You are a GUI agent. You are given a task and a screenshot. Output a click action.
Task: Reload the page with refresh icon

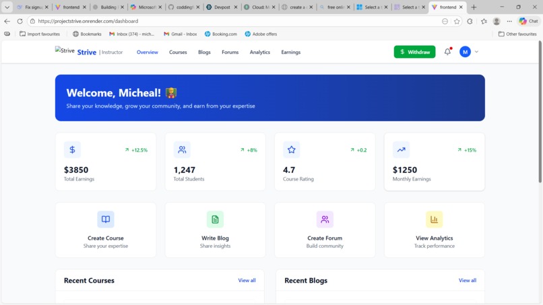(20, 21)
